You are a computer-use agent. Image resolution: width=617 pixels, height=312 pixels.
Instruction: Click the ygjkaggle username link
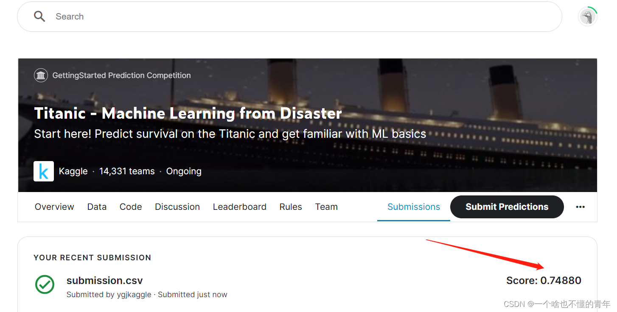134,294
